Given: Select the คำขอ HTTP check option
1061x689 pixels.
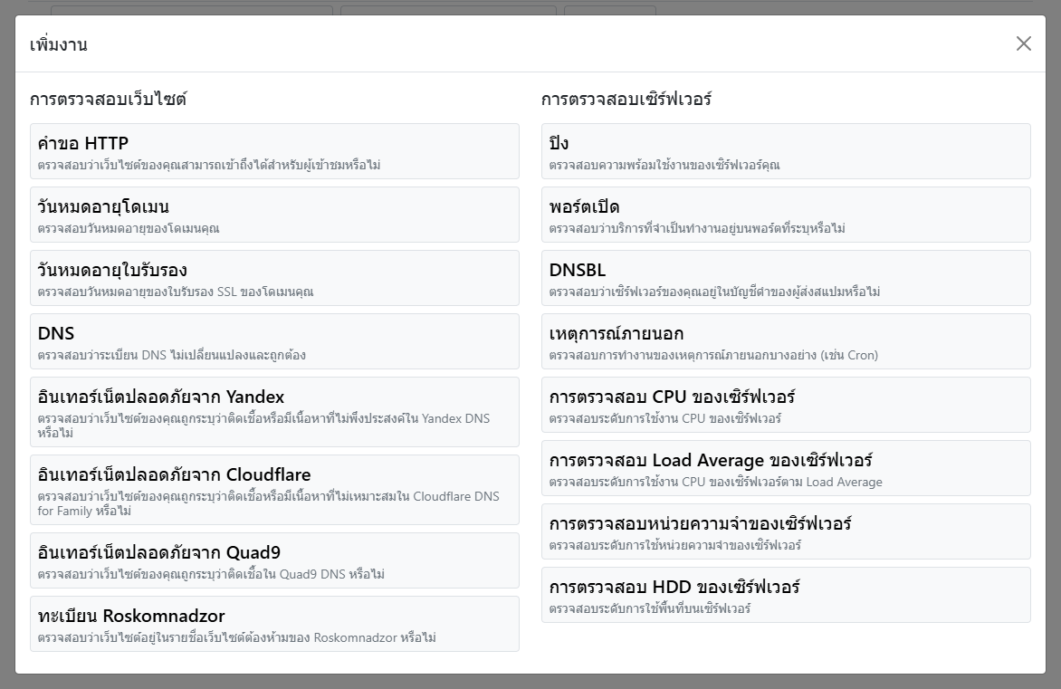Looking at the screenshot, I should (x=274, y=151).
